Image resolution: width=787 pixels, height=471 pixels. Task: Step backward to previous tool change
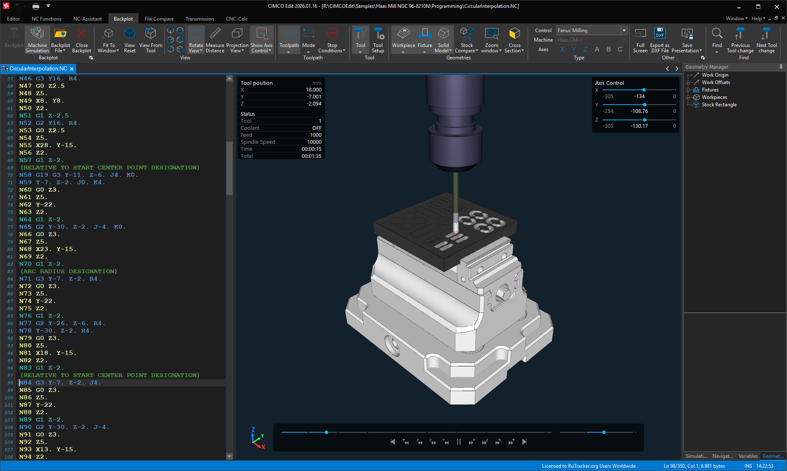(406, 442)
